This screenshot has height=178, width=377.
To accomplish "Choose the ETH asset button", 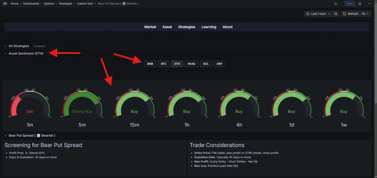I will (x=177, y=64).
